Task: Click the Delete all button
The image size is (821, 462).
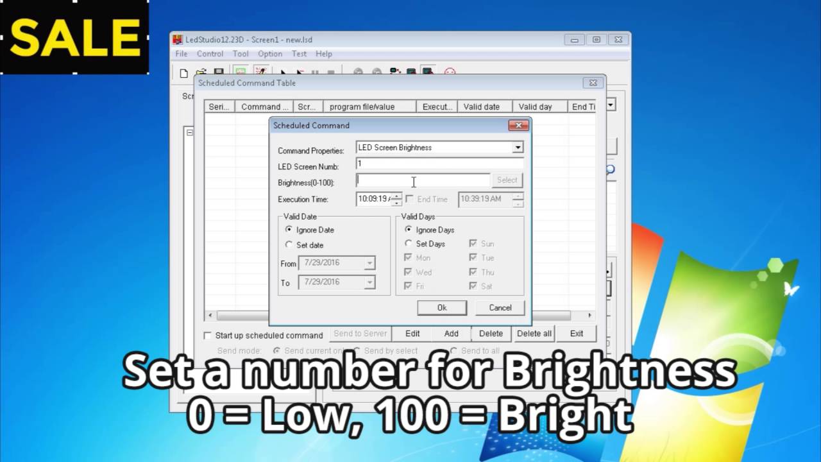Action: pyautogui.click(x=534, y=334)
